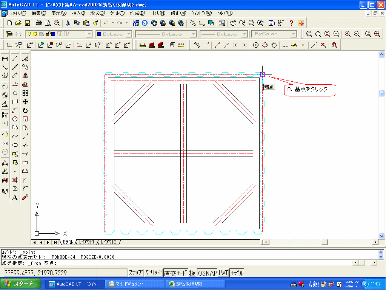Select the Array tool

tap(25, 93)
